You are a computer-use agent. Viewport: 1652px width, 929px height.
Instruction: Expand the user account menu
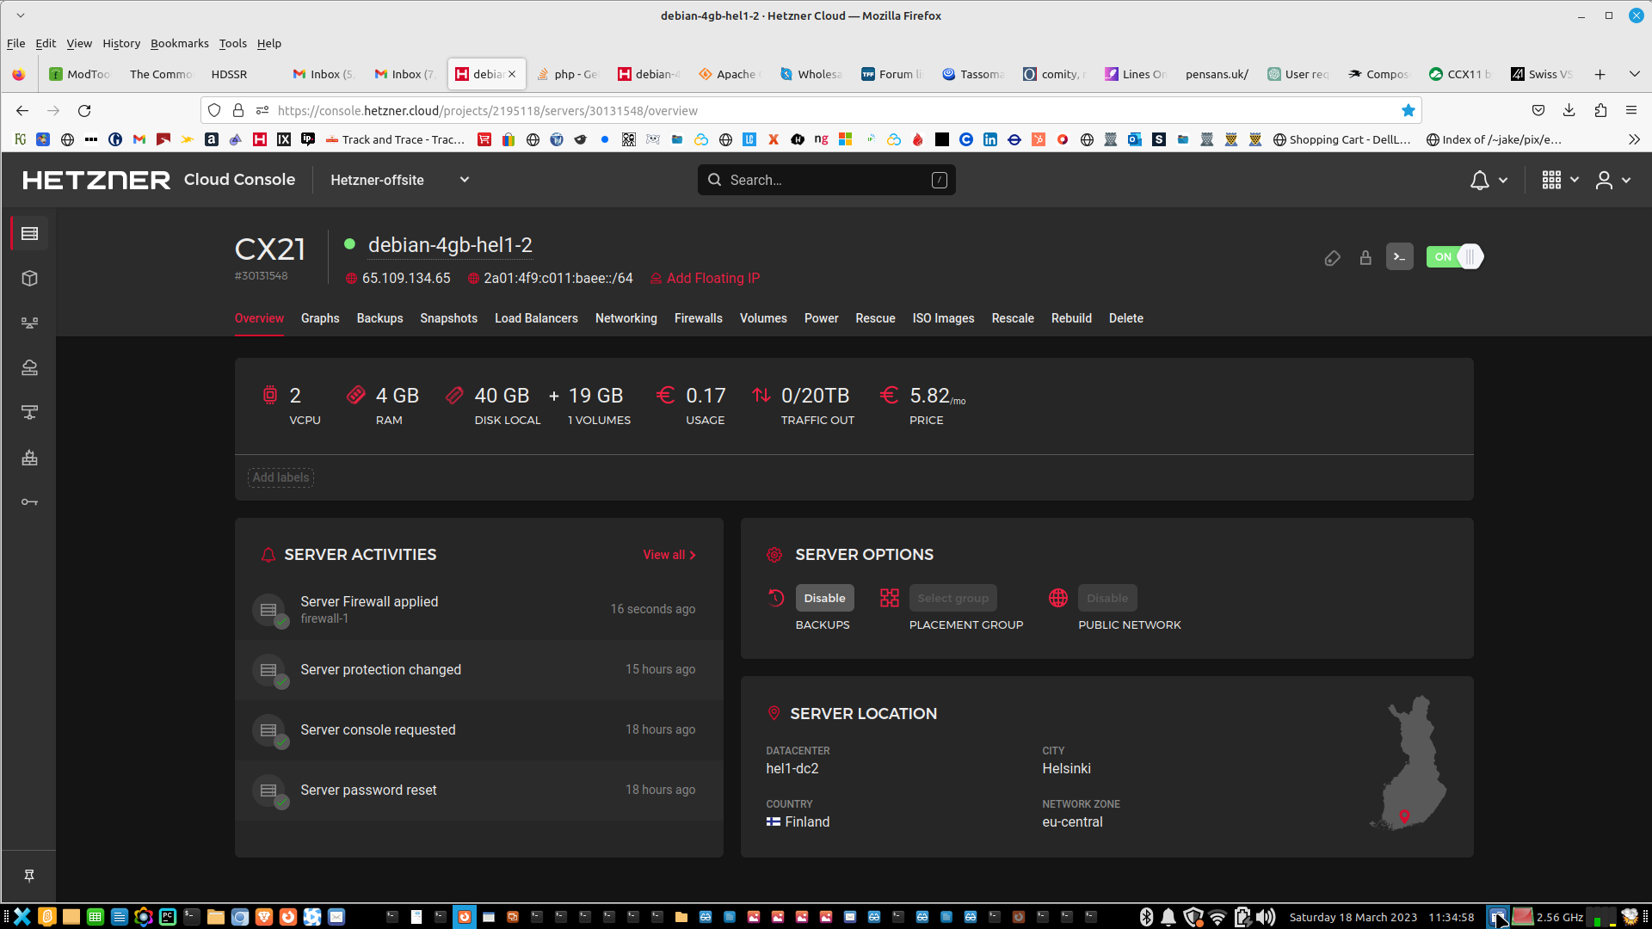pyautogui.click(x=1613, y=181)
